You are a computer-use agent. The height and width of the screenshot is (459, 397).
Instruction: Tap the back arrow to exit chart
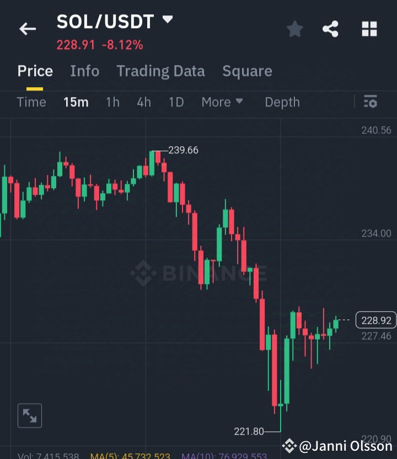28,29
